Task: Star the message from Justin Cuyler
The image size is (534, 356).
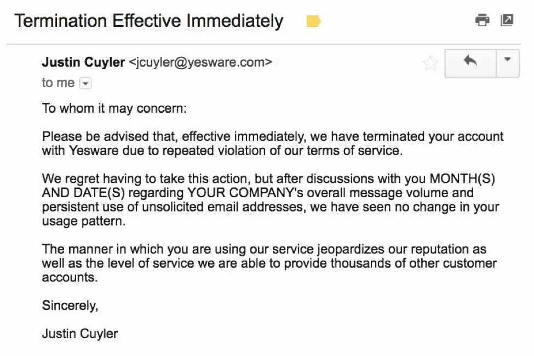Action: pos(430,63)
